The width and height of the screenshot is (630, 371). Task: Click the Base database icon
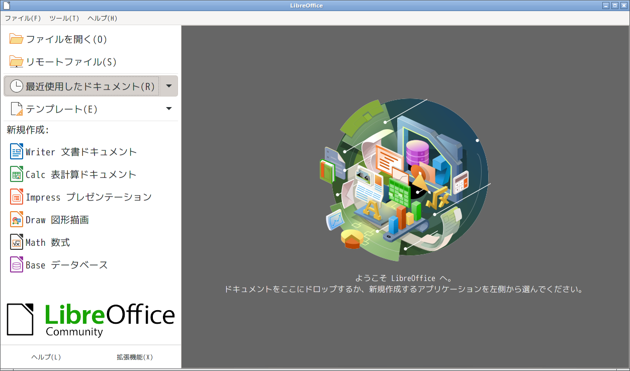(x=17, y=265)
